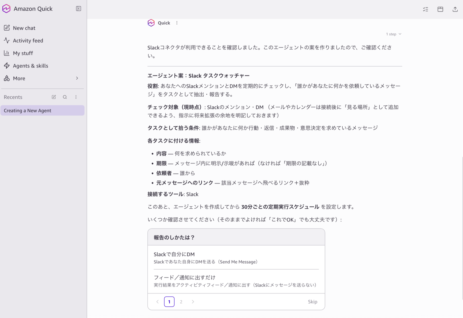
Task: Click the vertical scrollbar on the right
Action: pyautogui.click(x=462, y=229)
